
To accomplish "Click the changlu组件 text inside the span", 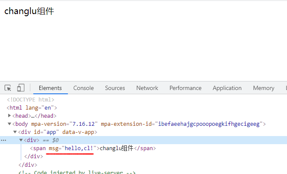I will [117, 148].
